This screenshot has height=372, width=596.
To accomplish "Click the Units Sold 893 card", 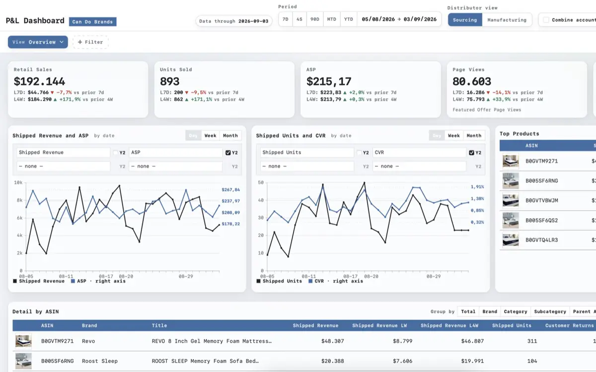I will pos(224,90).
